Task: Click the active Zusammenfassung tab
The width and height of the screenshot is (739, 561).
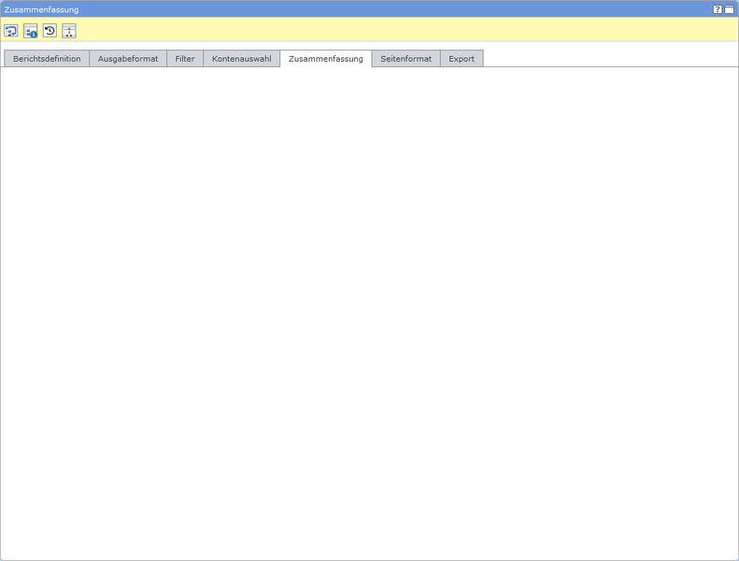Action: 326,59
